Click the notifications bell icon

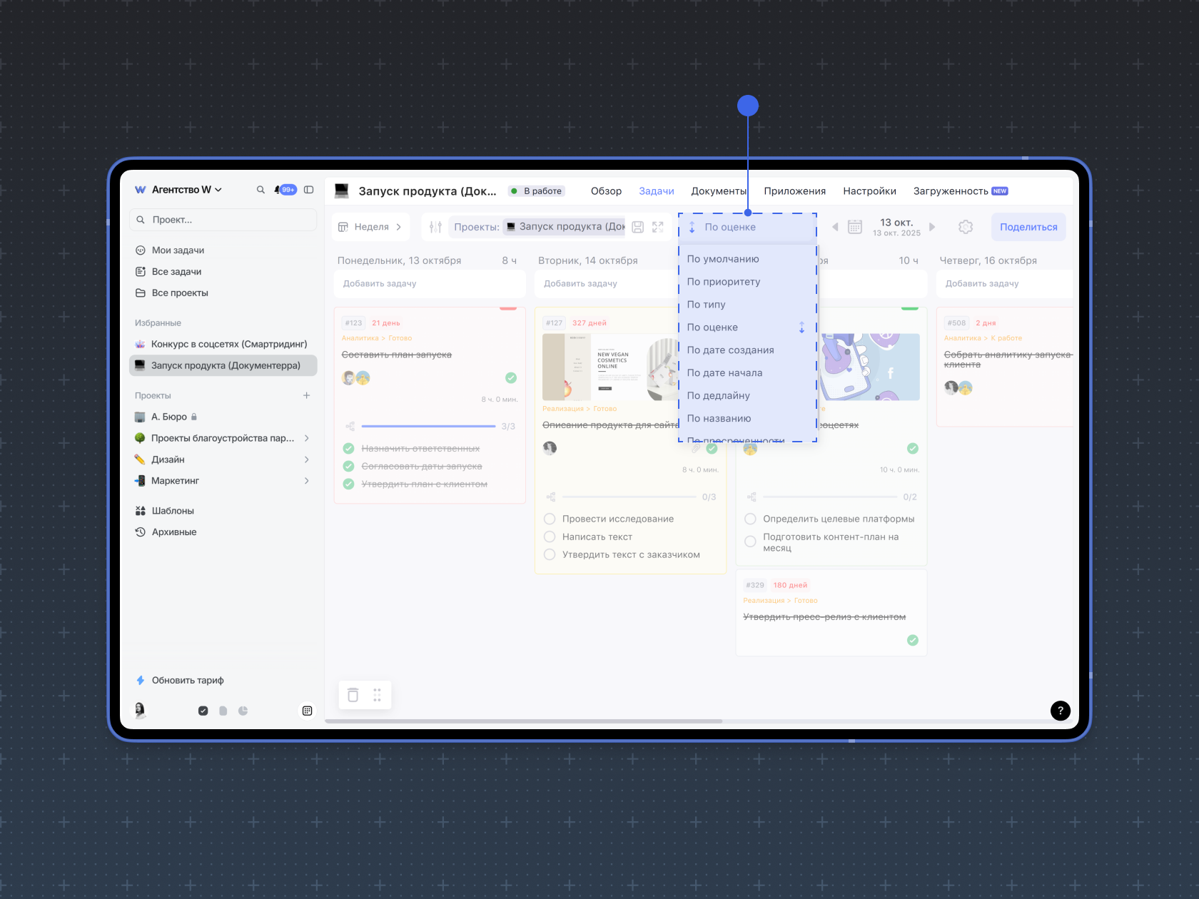(278, 190)
